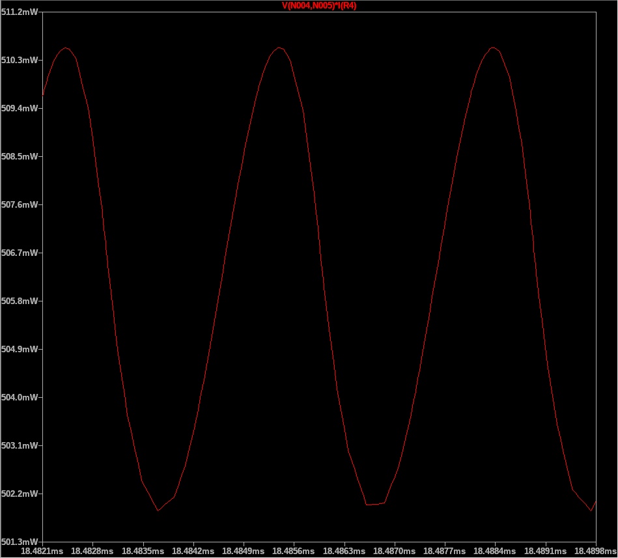Click the 511.2mW y-axis label
Screen dimensions: 618x558
point(20,12)
